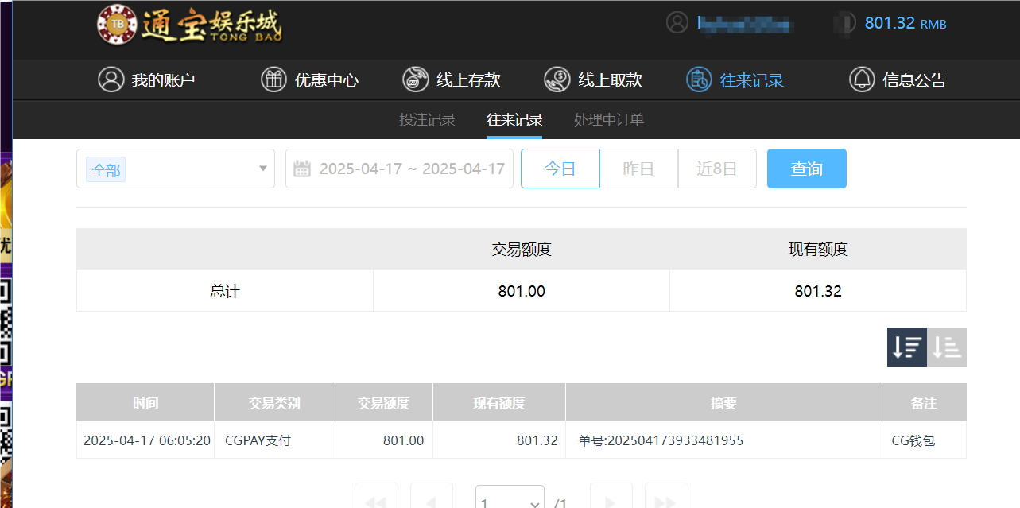Click the calendar icon in date field
The image size is (1020, 508).
point(301,169)
